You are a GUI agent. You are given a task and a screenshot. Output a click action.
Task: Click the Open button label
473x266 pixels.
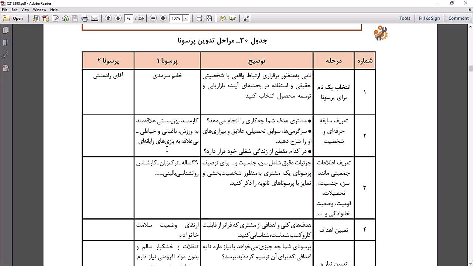[18, 18]
